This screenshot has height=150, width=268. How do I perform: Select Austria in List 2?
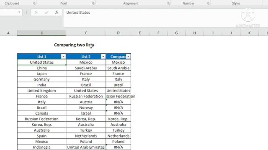click(x=86, y=102)
